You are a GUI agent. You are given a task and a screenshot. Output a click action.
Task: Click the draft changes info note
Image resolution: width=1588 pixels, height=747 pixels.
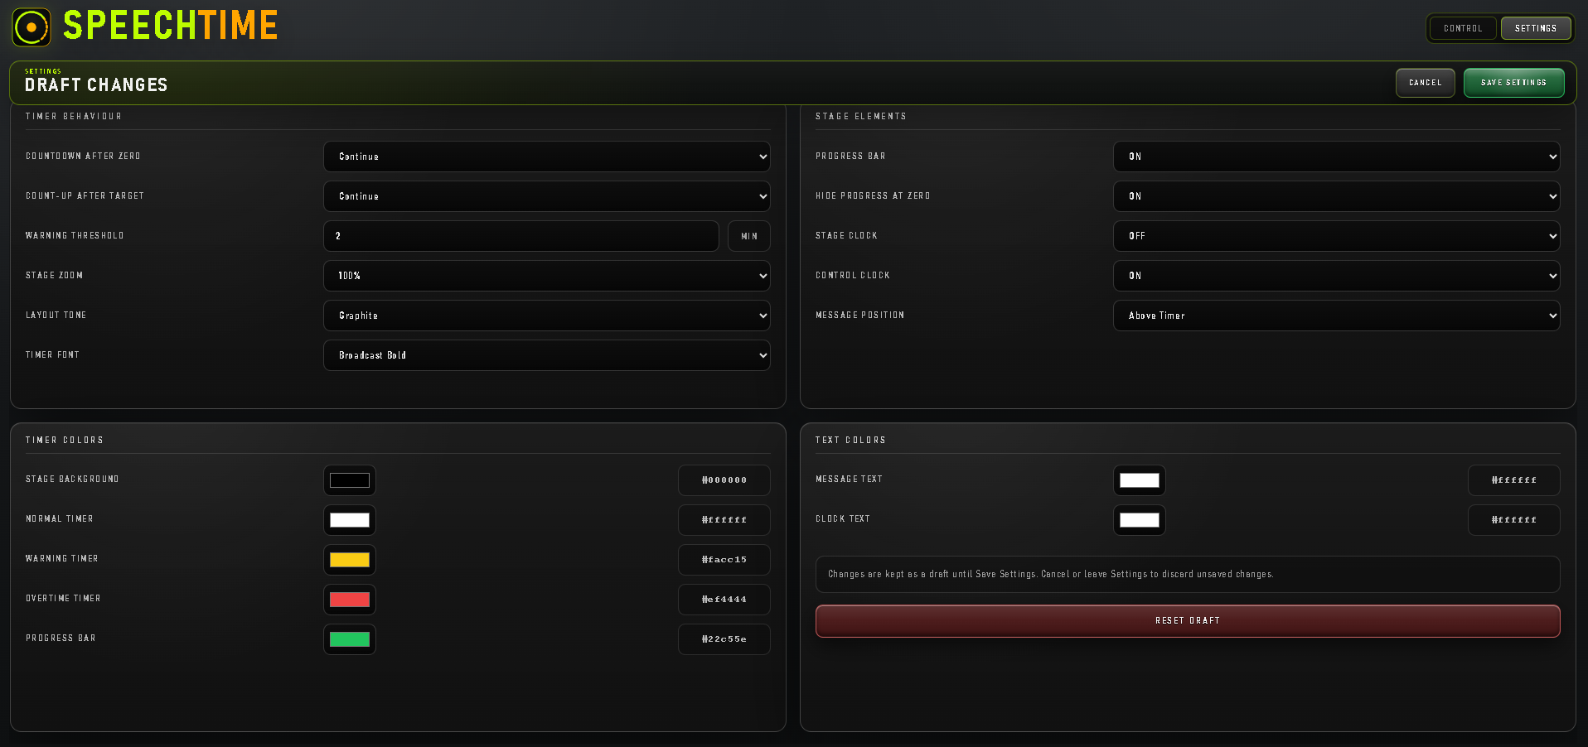[1188, 575]
